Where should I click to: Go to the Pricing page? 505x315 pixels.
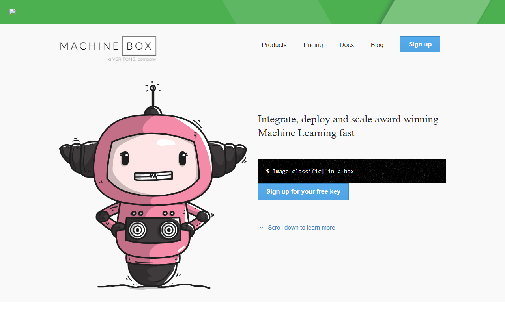pos(313,45)
